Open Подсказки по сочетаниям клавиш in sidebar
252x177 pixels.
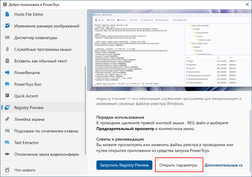[x=43, y=131]
